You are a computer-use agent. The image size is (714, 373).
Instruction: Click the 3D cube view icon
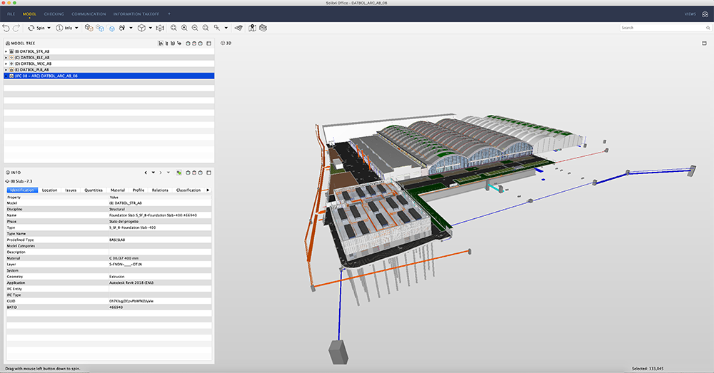141,28
